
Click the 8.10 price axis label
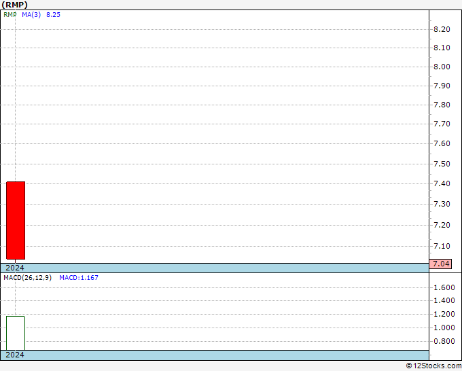(x=442, y=48)
